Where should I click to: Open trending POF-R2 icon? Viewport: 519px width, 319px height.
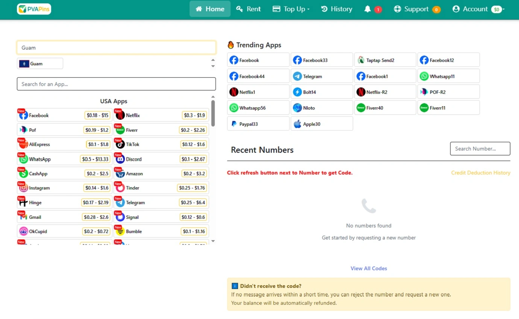[x=424, y=92]
